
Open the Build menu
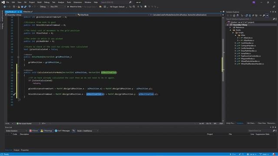[x=40, y=2]
